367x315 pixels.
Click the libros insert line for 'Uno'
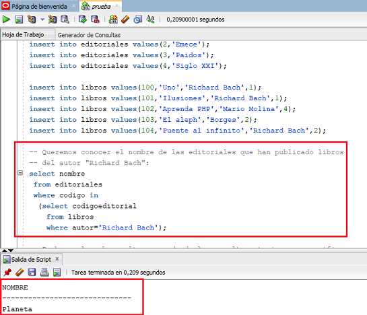point(145,87)
